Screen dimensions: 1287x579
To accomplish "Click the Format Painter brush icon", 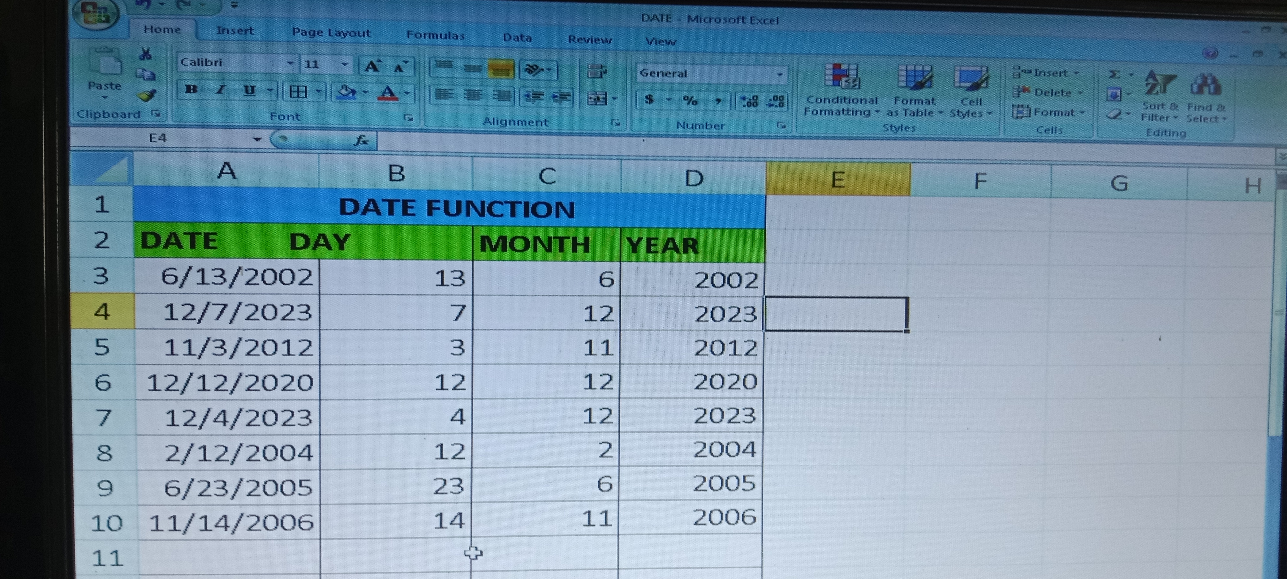I will click(x=146, y=96).
